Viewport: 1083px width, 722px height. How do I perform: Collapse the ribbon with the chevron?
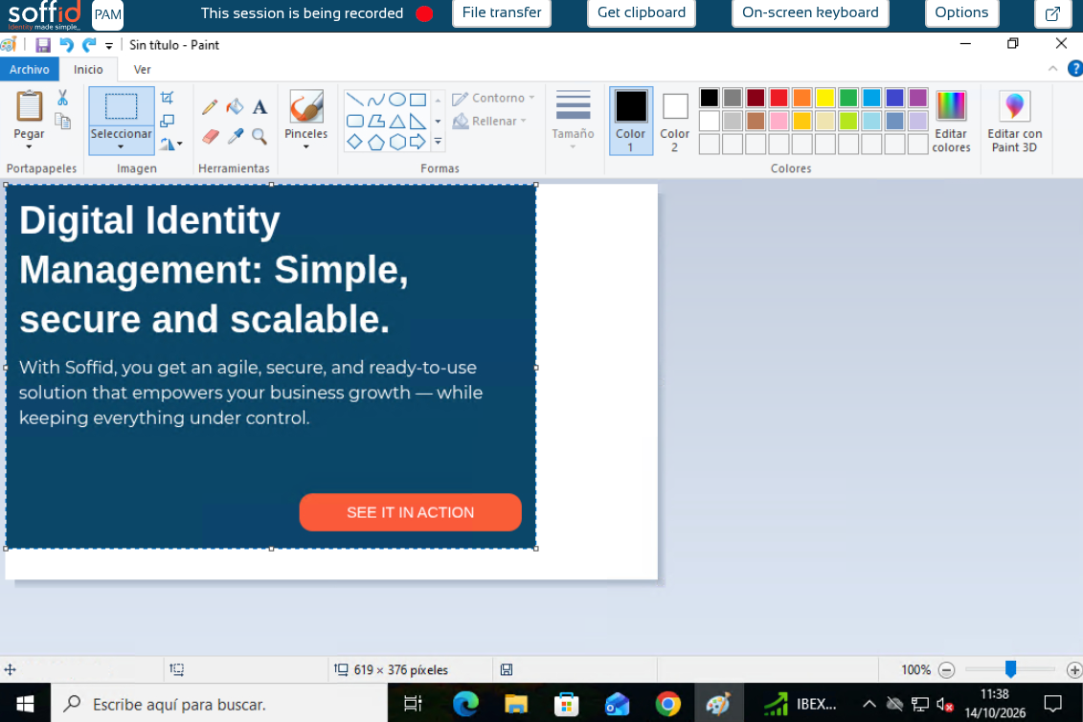pos(1052,69)
